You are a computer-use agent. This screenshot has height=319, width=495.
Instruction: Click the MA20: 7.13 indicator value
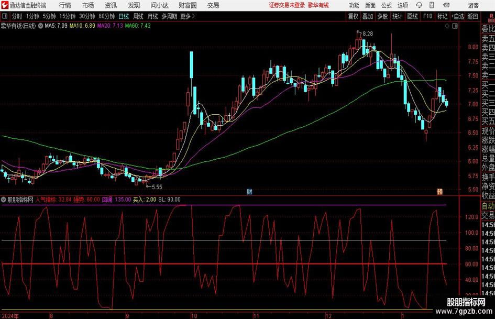tap(110, 26)
